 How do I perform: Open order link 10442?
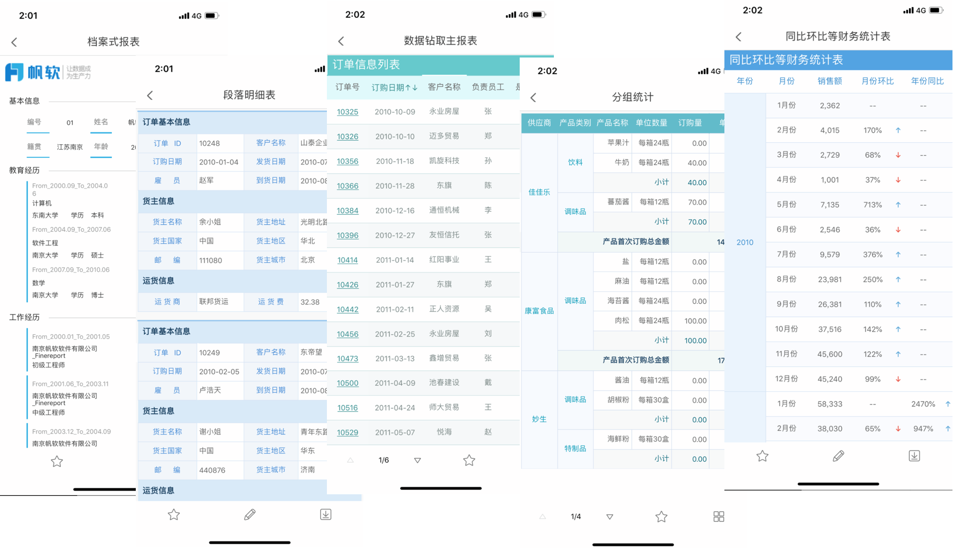348,309
